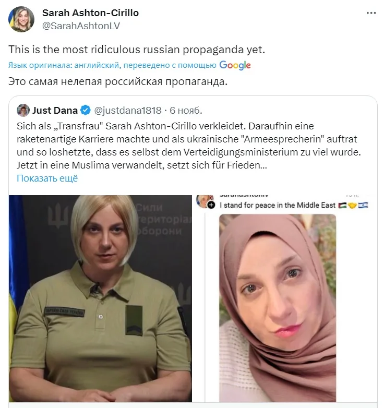Image resolution: width=384 pixels, height=408 pixels.
Task: Click the original English tweet text
Action: click(137, 50)
